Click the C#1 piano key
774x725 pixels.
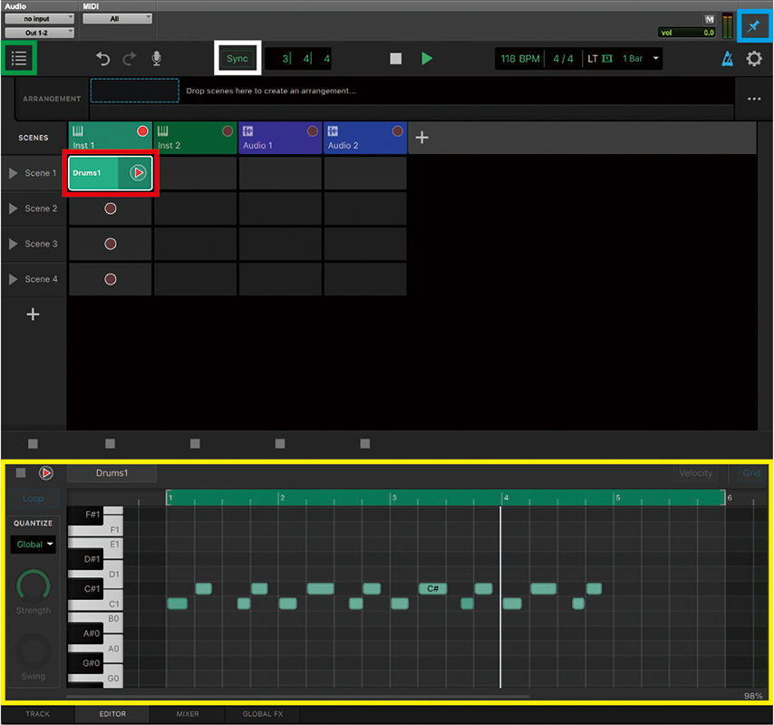coord(86,589)
